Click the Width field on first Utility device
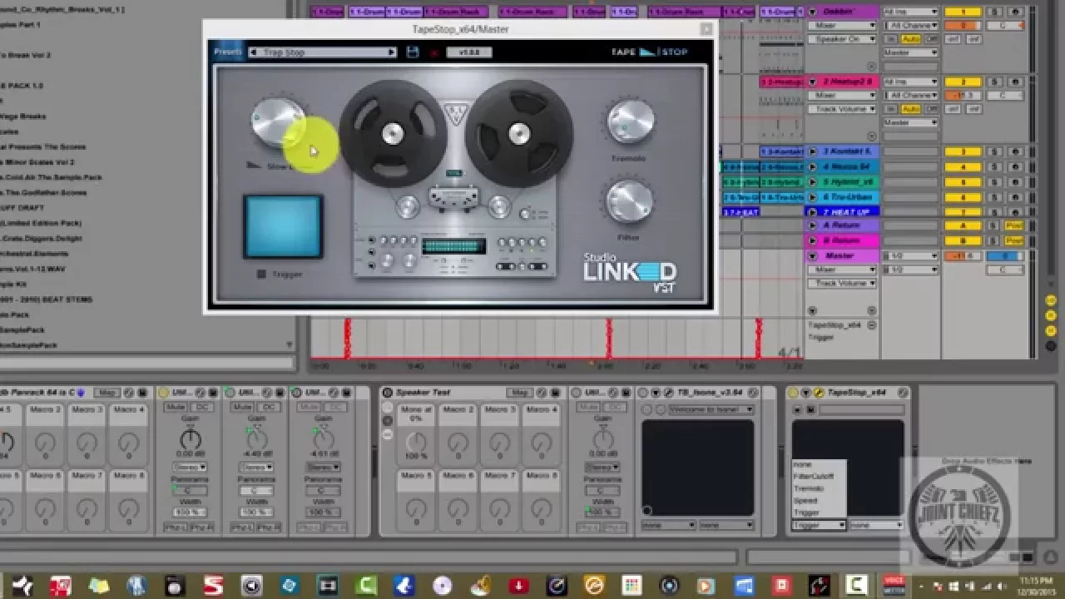This screenshot has height=599, width=1065. pyautogui.click(x=190, y=513)
